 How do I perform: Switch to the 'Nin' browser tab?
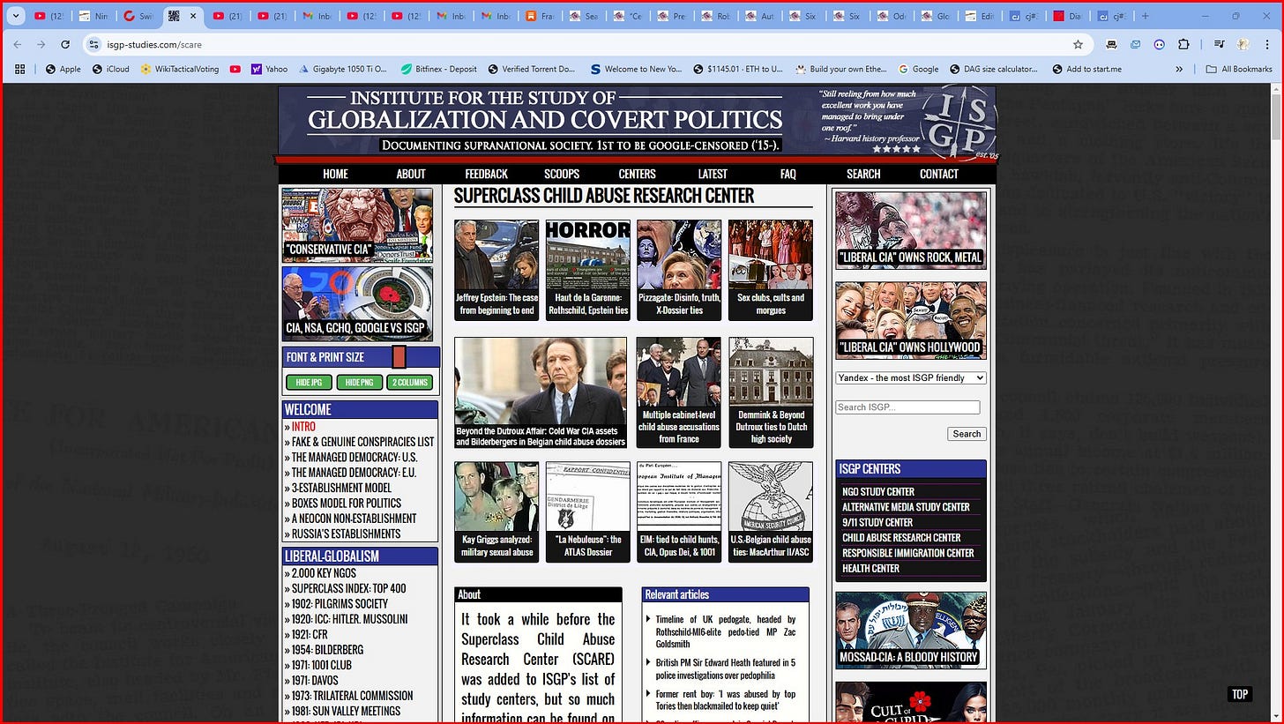pos(93,16)
